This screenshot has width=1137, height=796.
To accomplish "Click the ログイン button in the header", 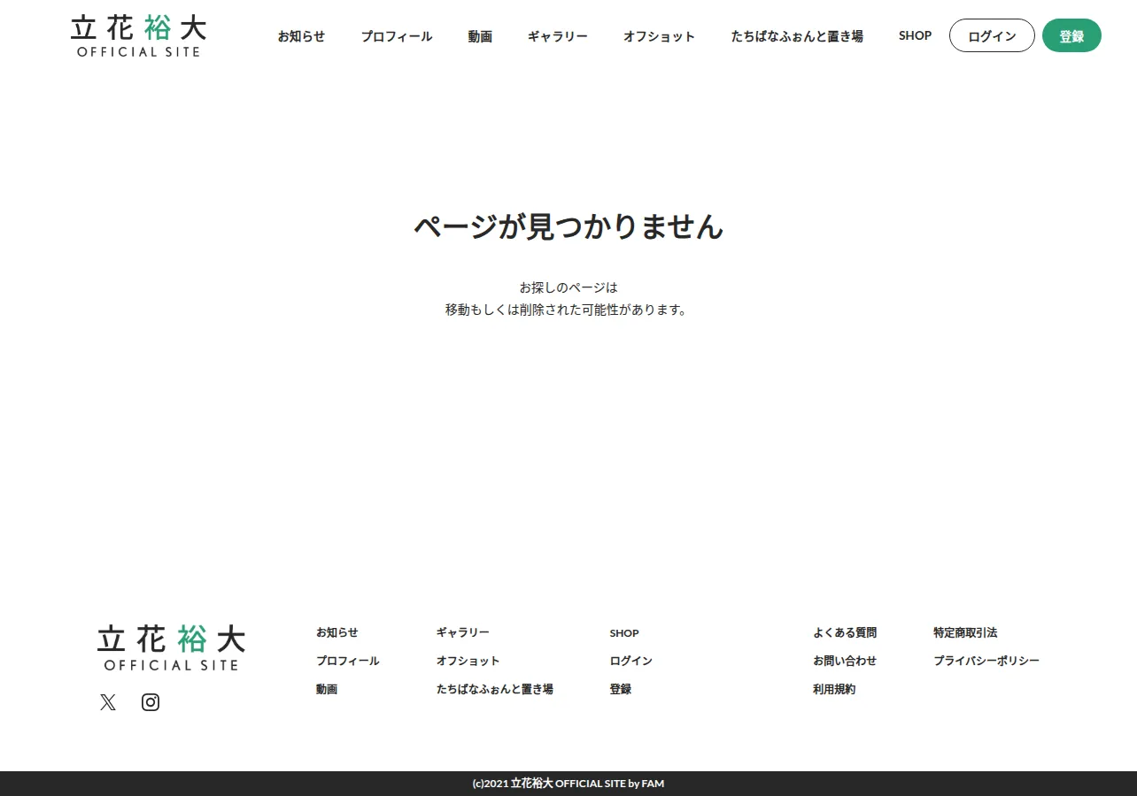I will [x=992, y=35].
